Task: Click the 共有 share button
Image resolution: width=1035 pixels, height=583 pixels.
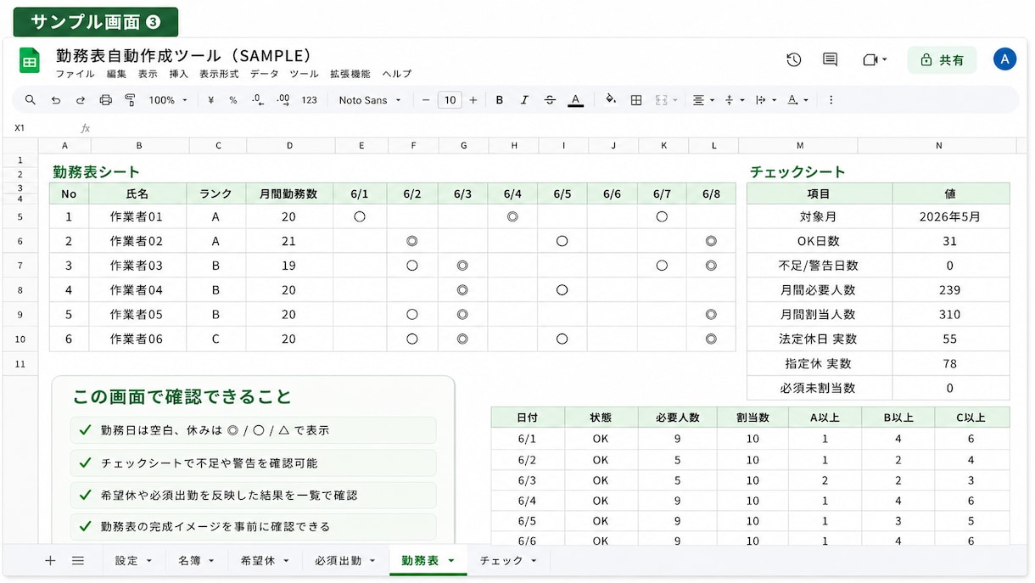Action: [x=942, y=60]
